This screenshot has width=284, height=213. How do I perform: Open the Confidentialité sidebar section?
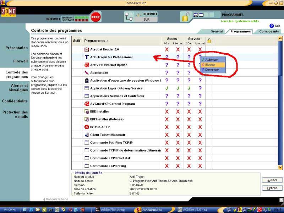pos(15,101)
